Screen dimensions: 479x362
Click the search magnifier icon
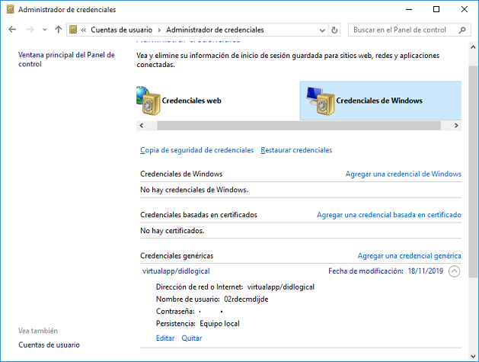click(x=462, y=30)
